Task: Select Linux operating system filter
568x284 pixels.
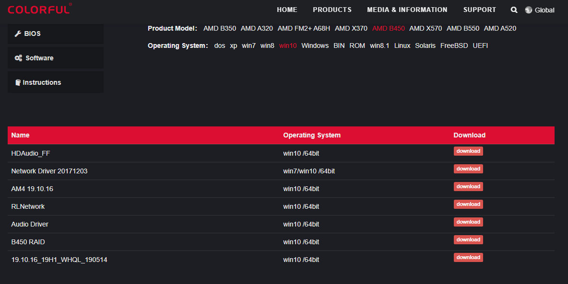Action: [402, 45]
